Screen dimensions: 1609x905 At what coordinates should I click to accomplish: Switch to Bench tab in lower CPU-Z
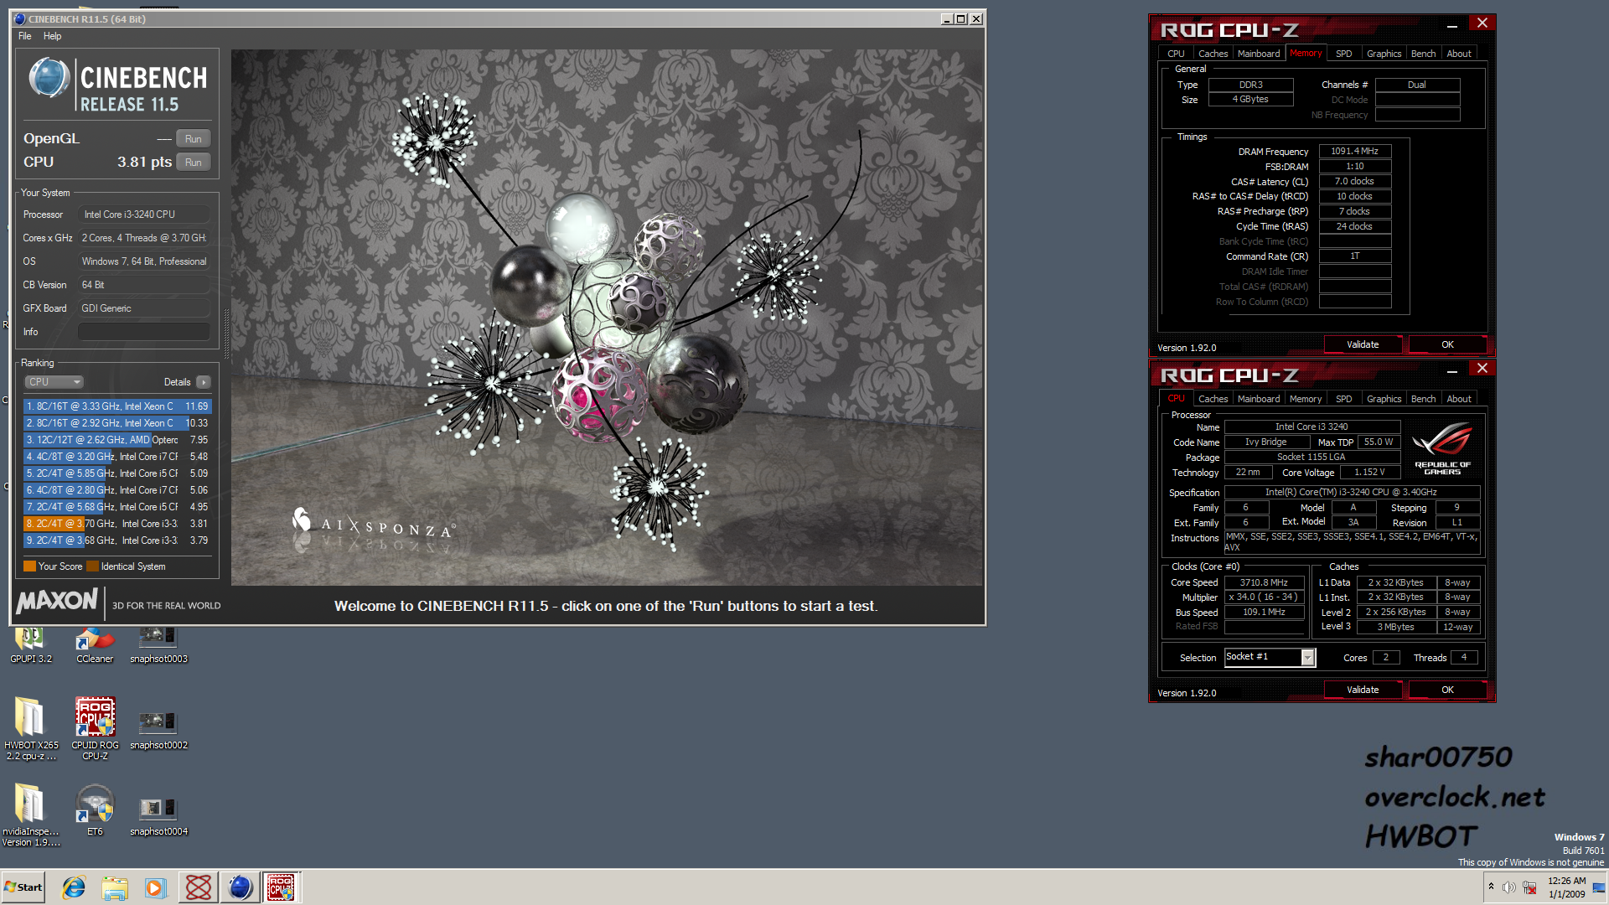1423,399
